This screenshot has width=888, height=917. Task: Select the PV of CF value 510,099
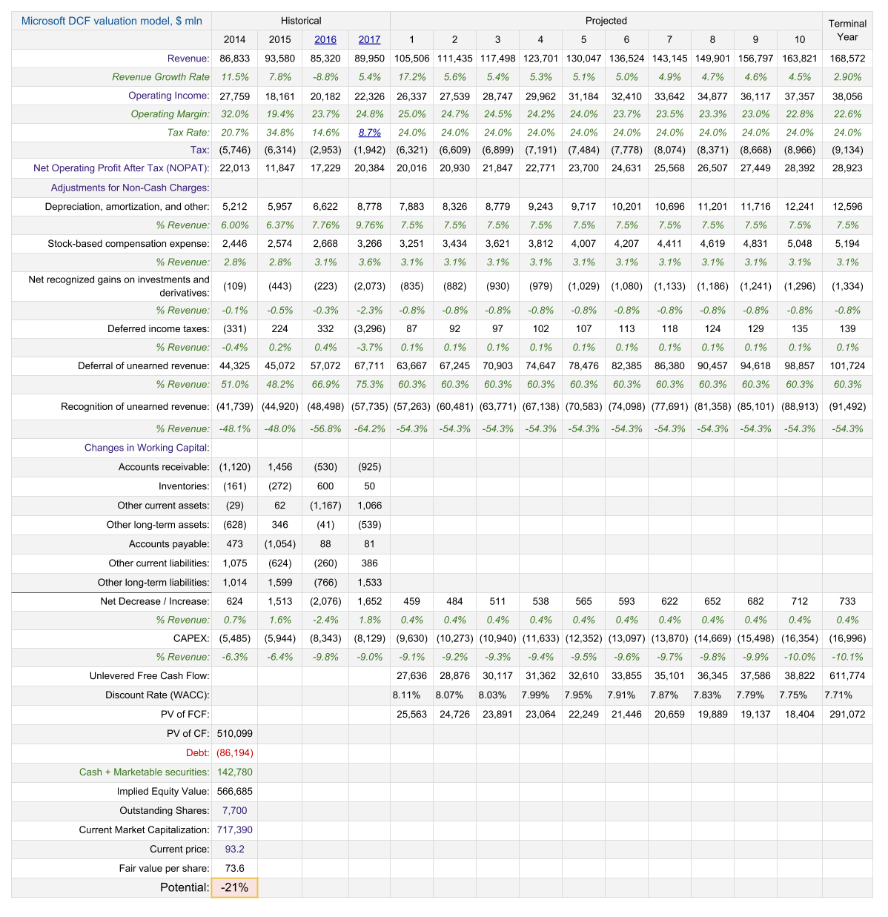point(234,733)
